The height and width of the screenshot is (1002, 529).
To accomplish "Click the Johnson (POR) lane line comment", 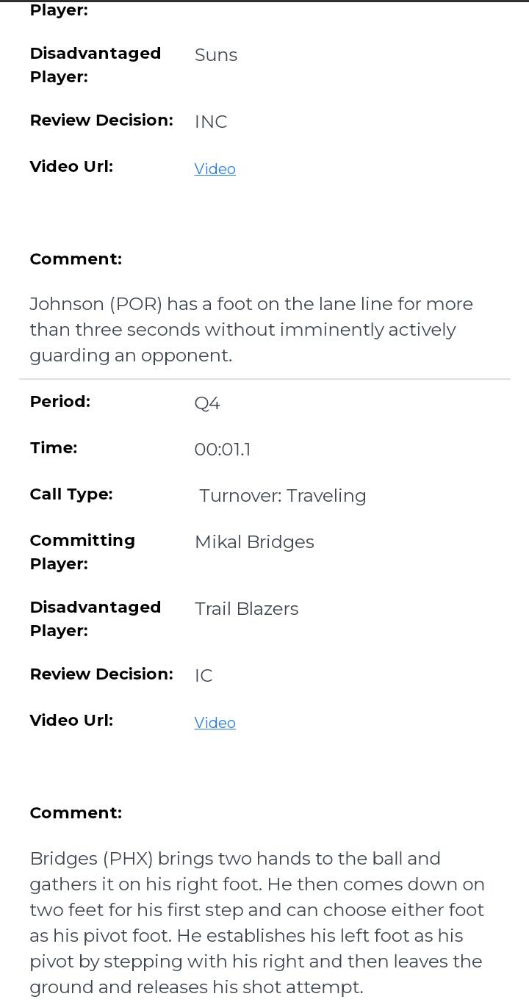I will pyautogui.click(x=251, y=330).
